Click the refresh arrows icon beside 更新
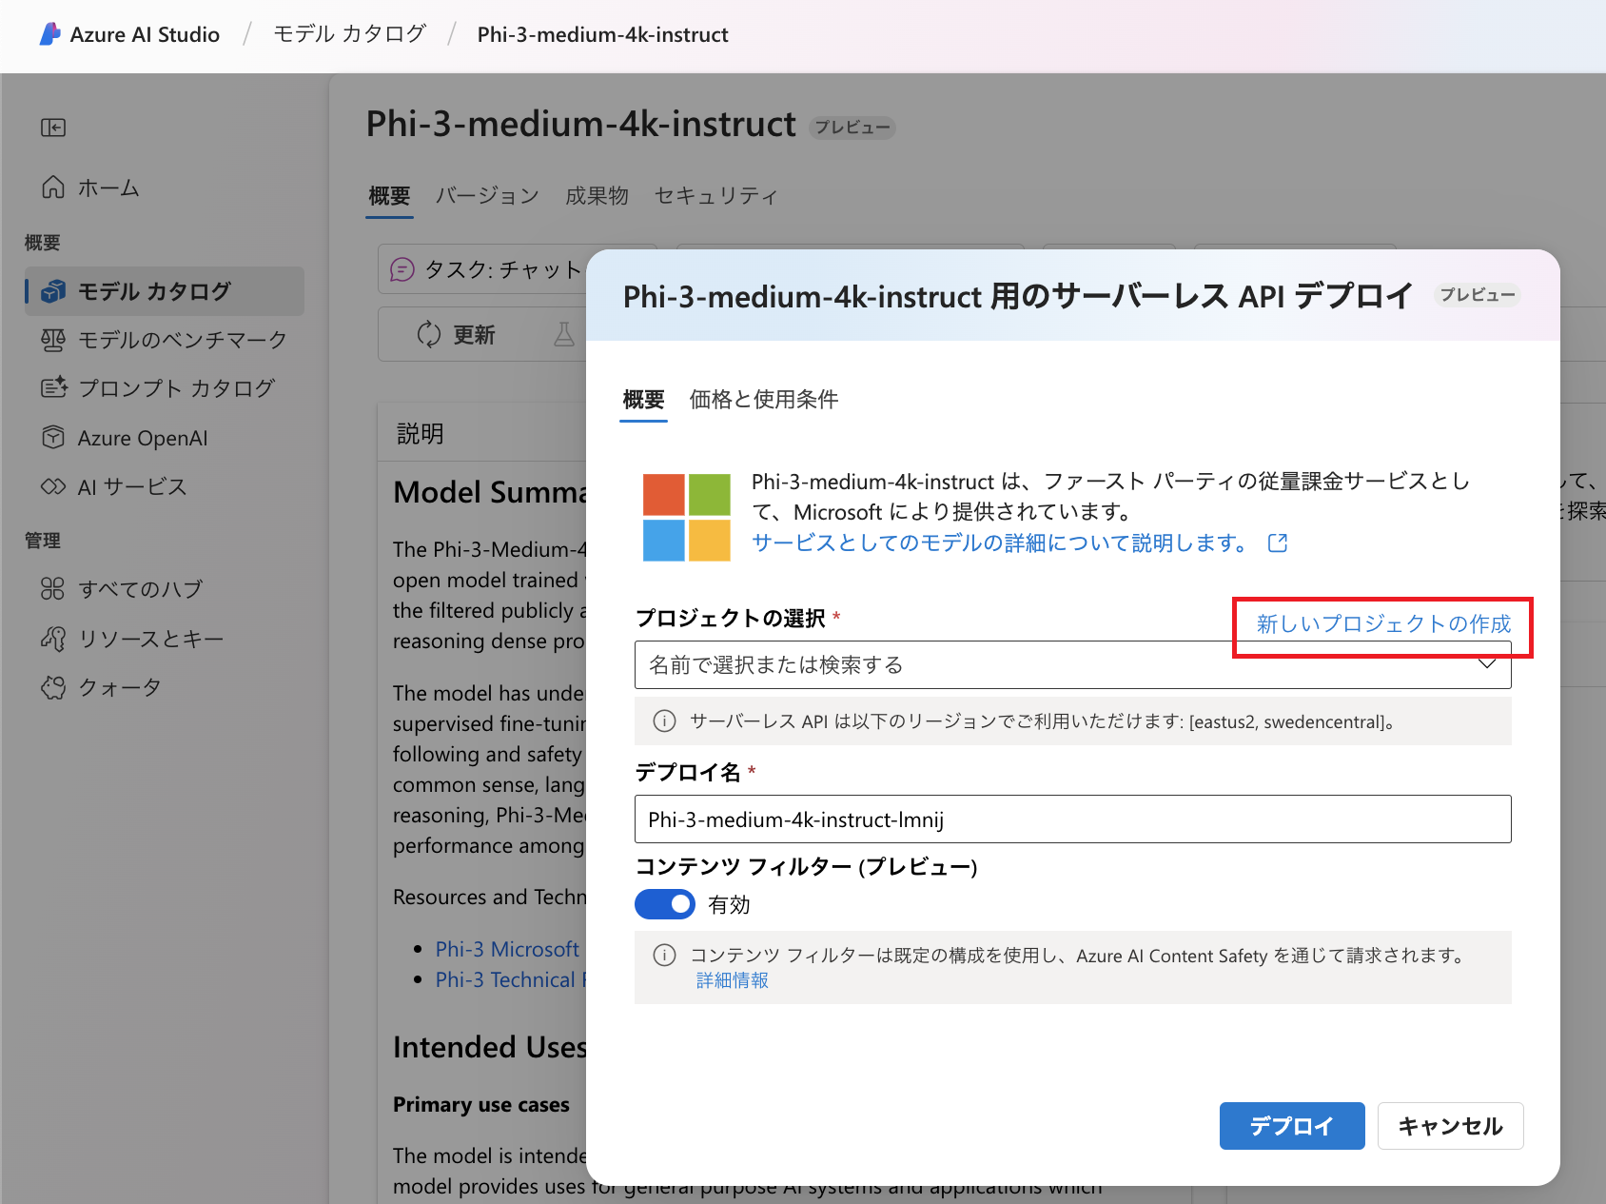The width and height of the screenshot is (1606, 1204). coord(429,334)
